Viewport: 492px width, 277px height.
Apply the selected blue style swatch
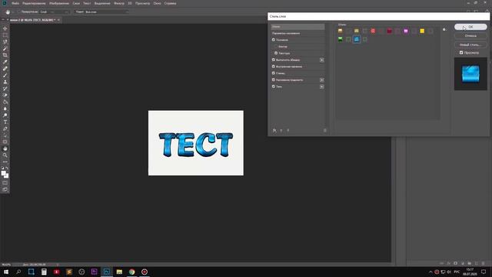pyautogui.click(x=357, y=39)
